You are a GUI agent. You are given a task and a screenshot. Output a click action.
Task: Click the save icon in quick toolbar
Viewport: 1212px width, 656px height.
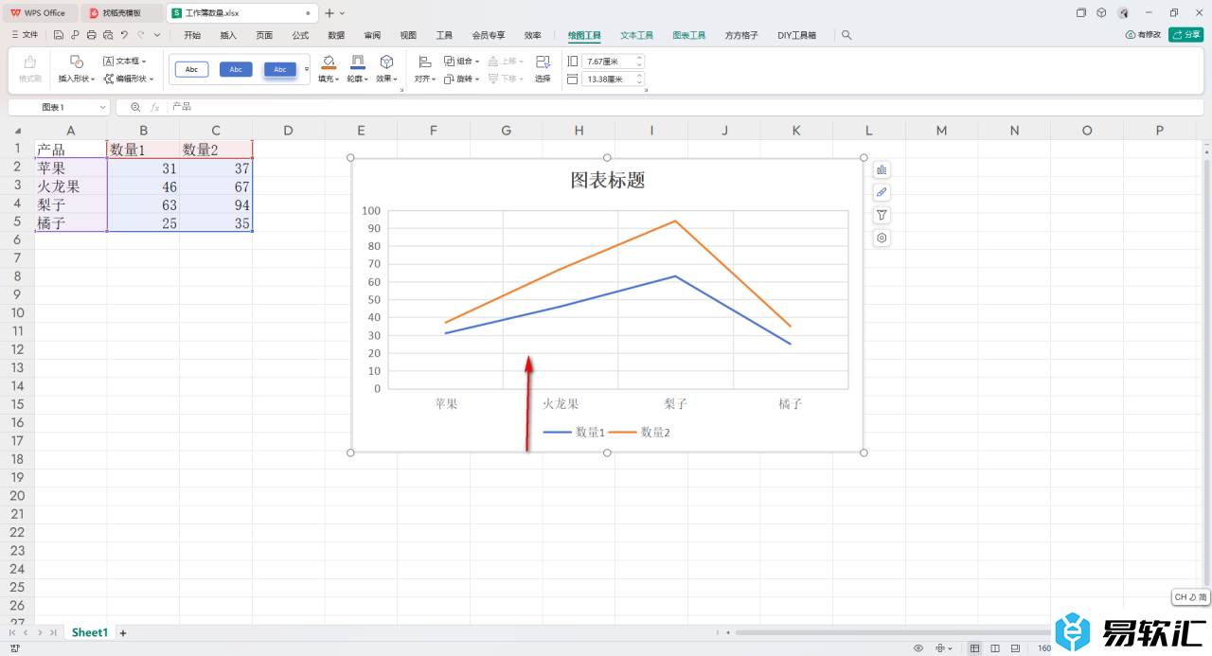click(x=59, y=35)
